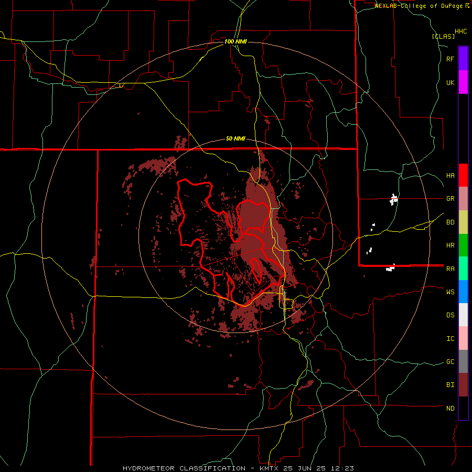
Task: Click the "HR" legend label
Action: click(x=450, y=245)
